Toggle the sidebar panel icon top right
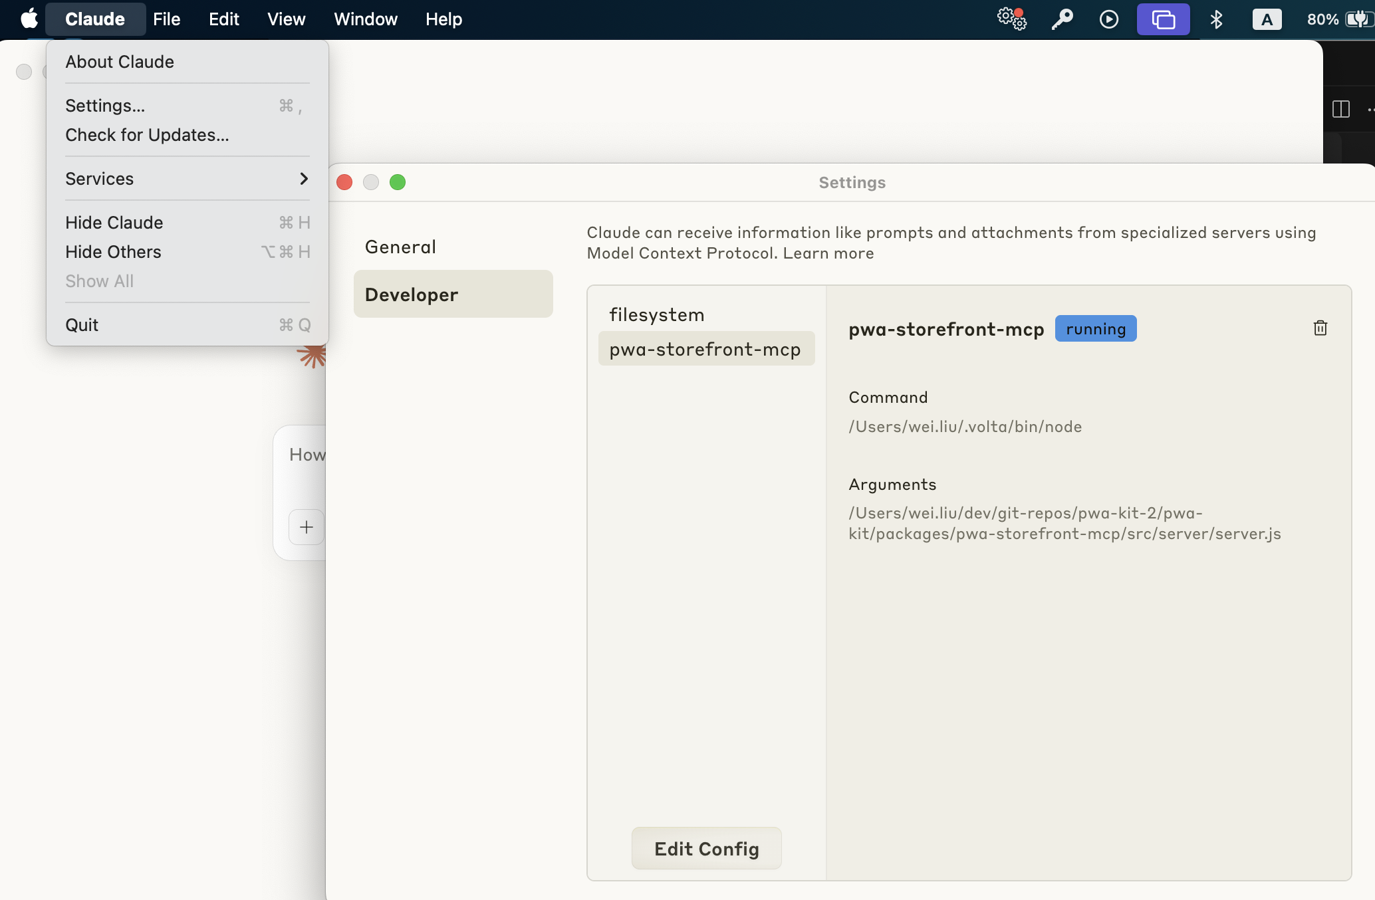1375x900 pixels. (1342, 109)
